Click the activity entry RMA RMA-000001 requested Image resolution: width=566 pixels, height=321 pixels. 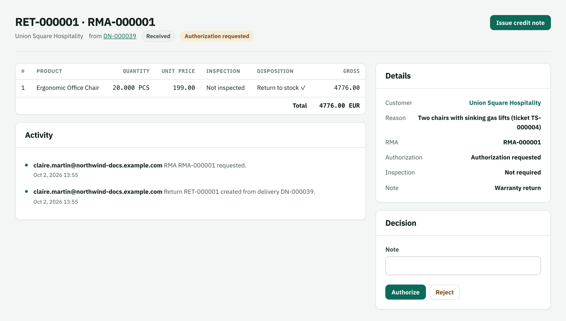pyautogui.click(x=140, y=165)
